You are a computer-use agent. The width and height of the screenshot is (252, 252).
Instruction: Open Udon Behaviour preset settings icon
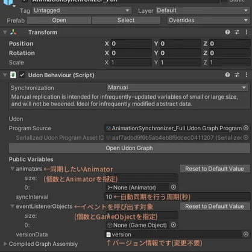[x=237, y=75]
